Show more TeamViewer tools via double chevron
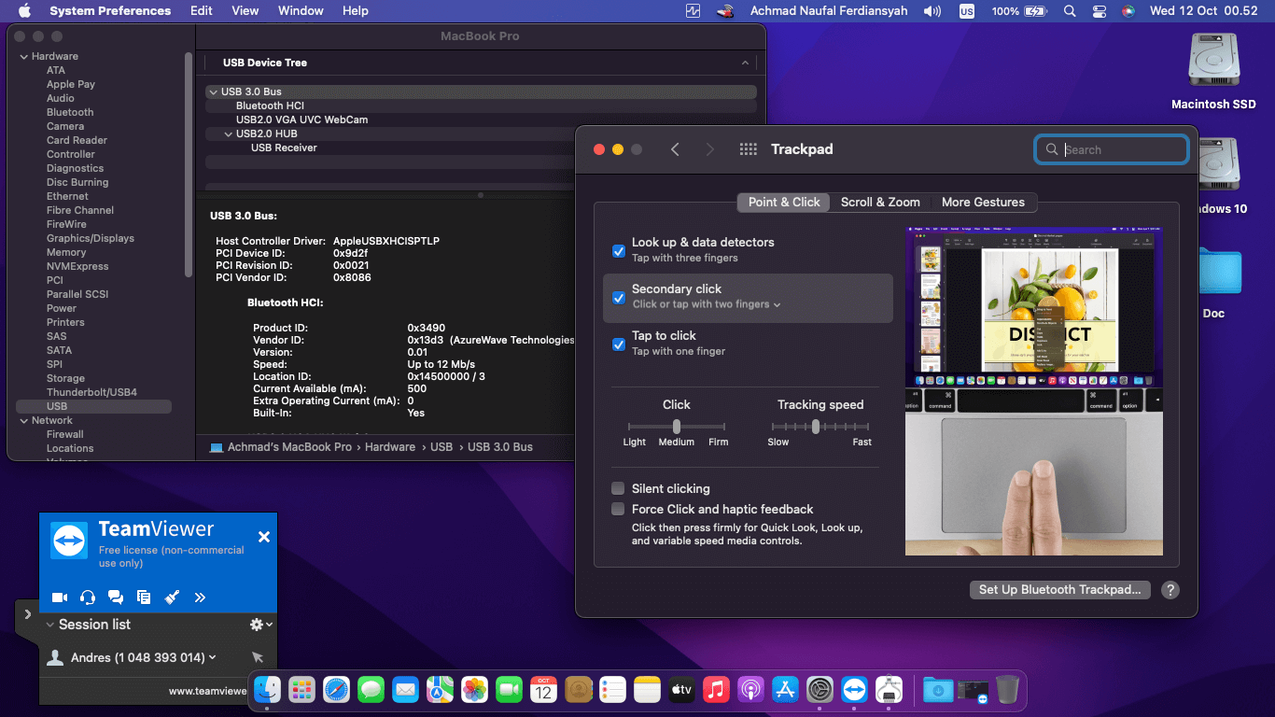Screen dimensions: 1275x717 click(x=200, y=597)
